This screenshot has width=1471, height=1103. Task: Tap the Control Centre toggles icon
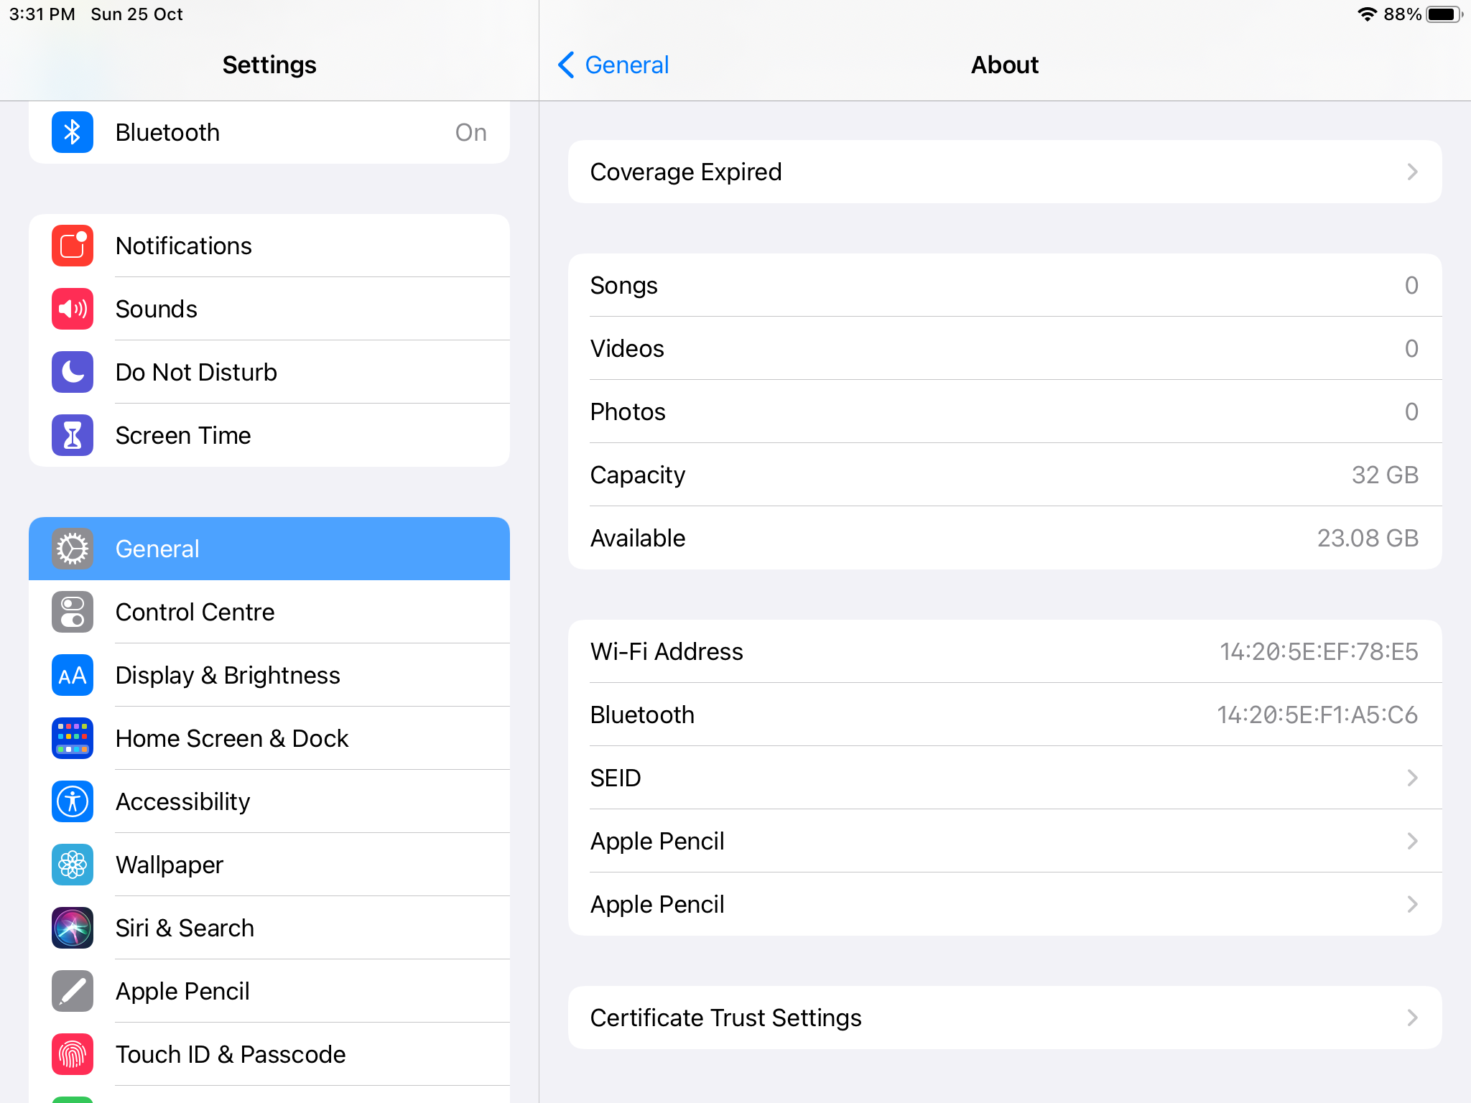[72, 612]
